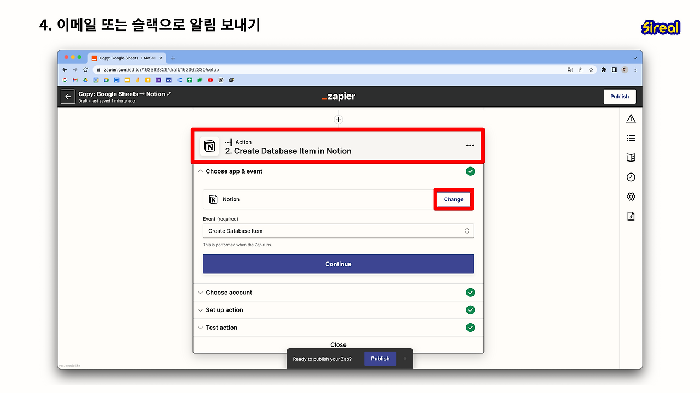Open the Notion bookmark in bookmarks bar
The height and width of the screenshot is (393, 700).
point(221,80)
